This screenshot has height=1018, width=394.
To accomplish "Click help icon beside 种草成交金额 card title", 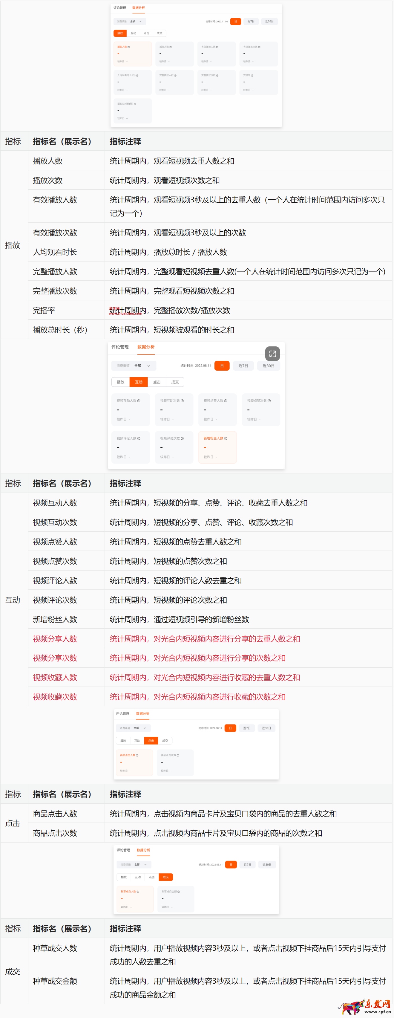I will pos(178,892).
